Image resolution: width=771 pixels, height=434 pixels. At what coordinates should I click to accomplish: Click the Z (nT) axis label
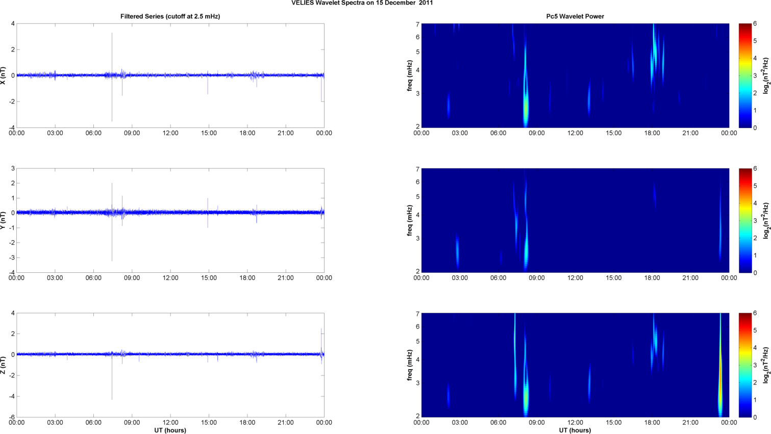(4, 365)
